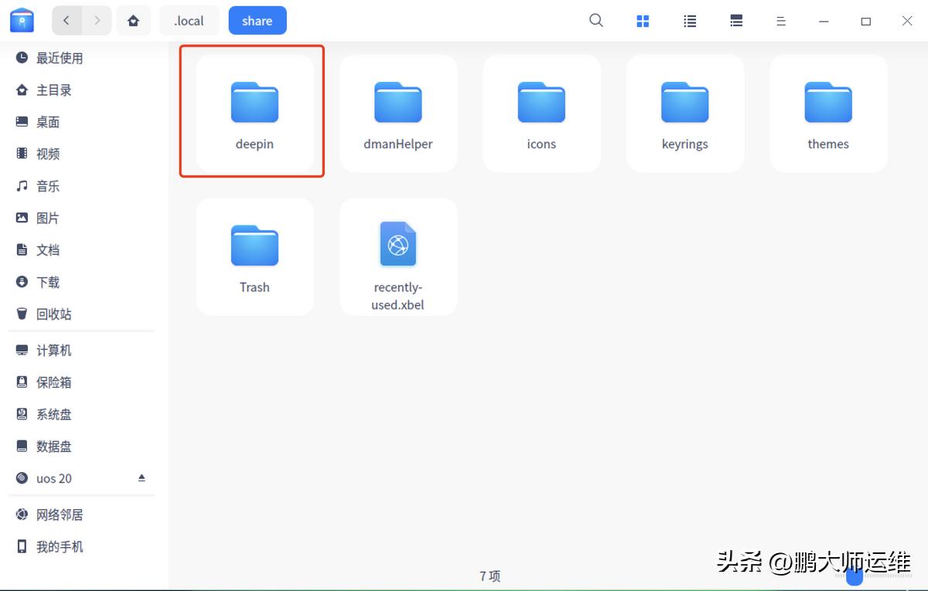Switch to grid view mode

pyautogui.click(x=643, y=21)
